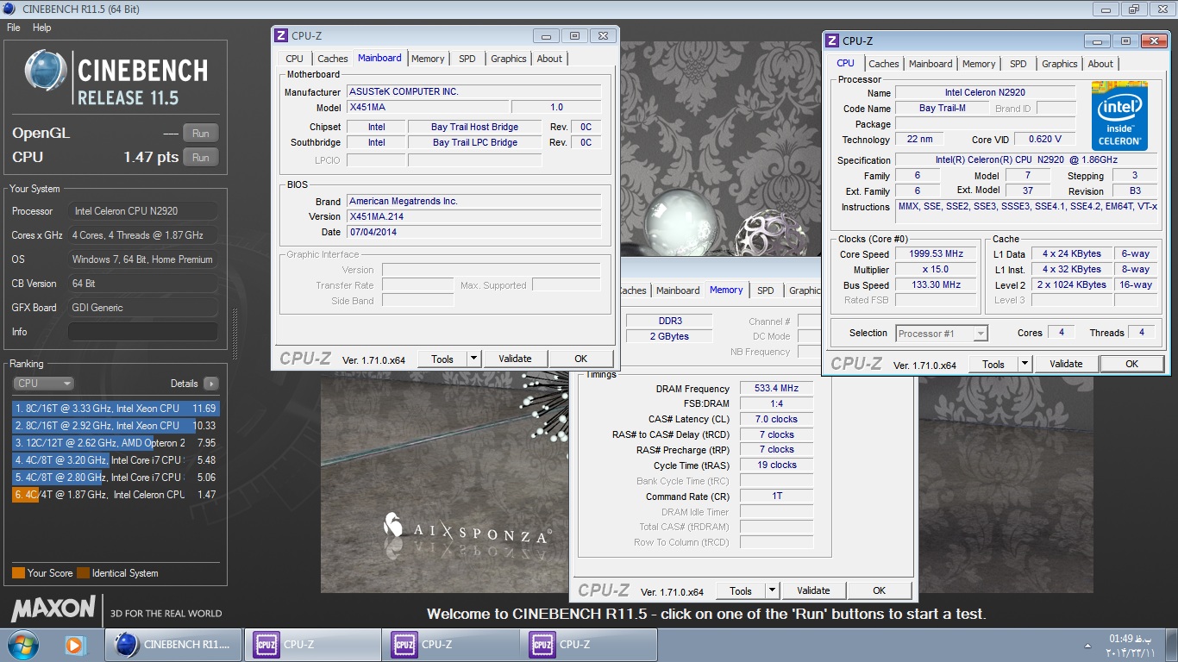Switch to Caches tab in CPU window
The width and height of the screenshot is (1178, 662).
(884, 64)
